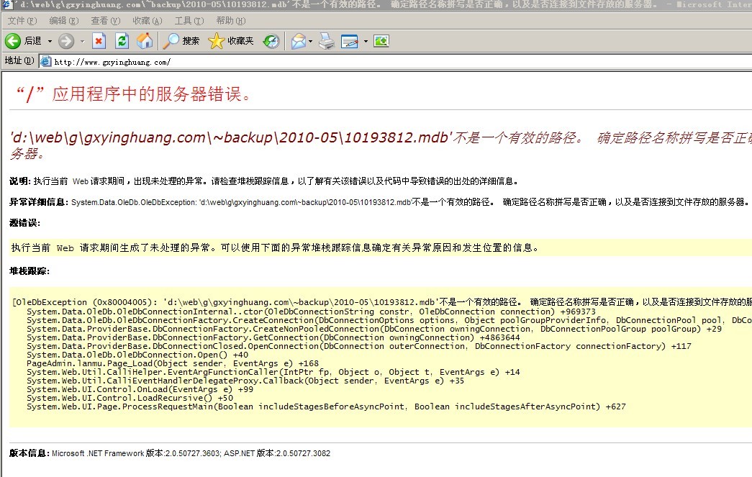Expand the Forward button history dropdown arrow
The image size is (752, 477).
coord(82,41)
